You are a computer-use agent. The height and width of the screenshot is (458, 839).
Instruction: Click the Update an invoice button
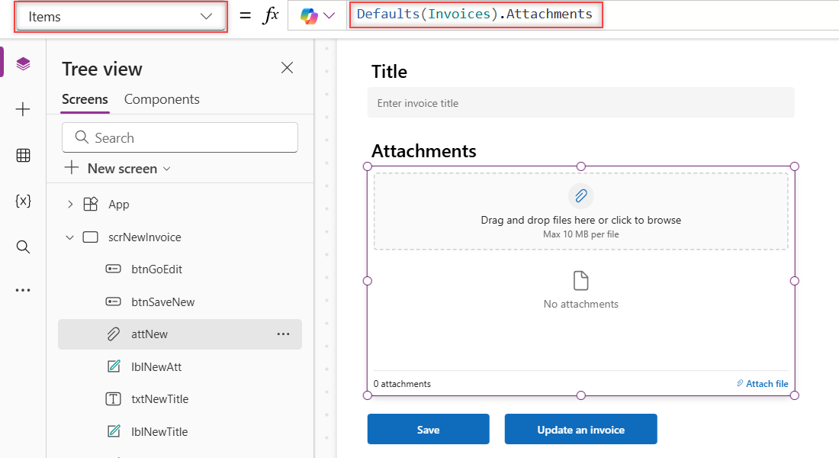pos(580,429)
